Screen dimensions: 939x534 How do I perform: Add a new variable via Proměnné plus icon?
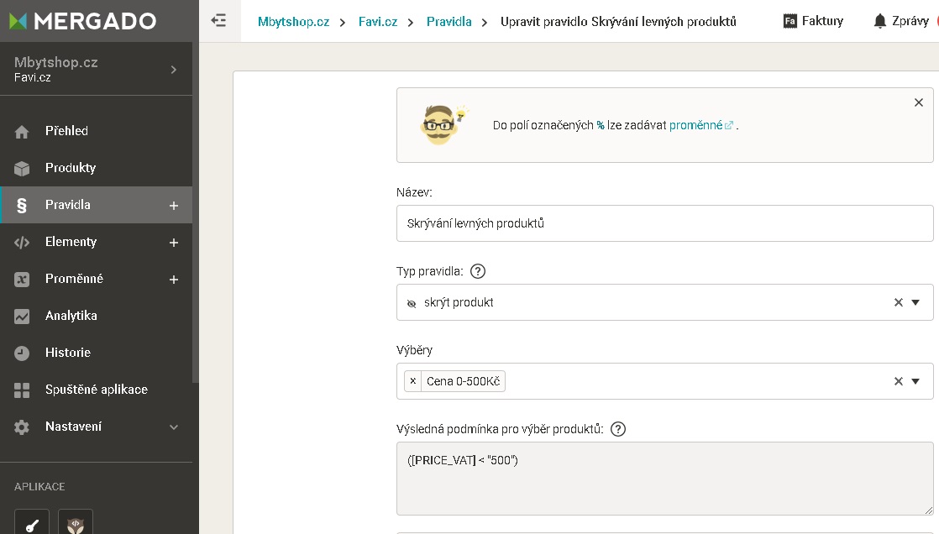coord(174,280)
